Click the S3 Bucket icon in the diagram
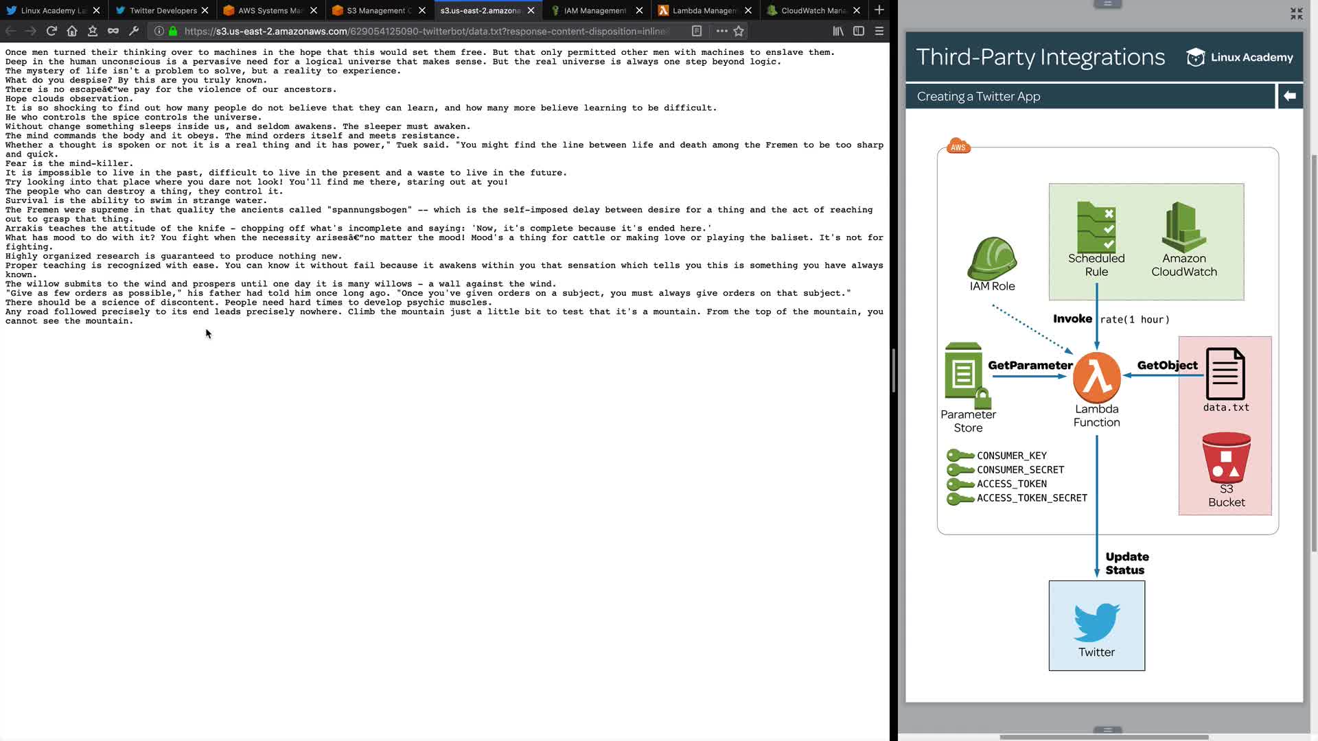This screenshot has height=741, width=1318. point(1226,458)
